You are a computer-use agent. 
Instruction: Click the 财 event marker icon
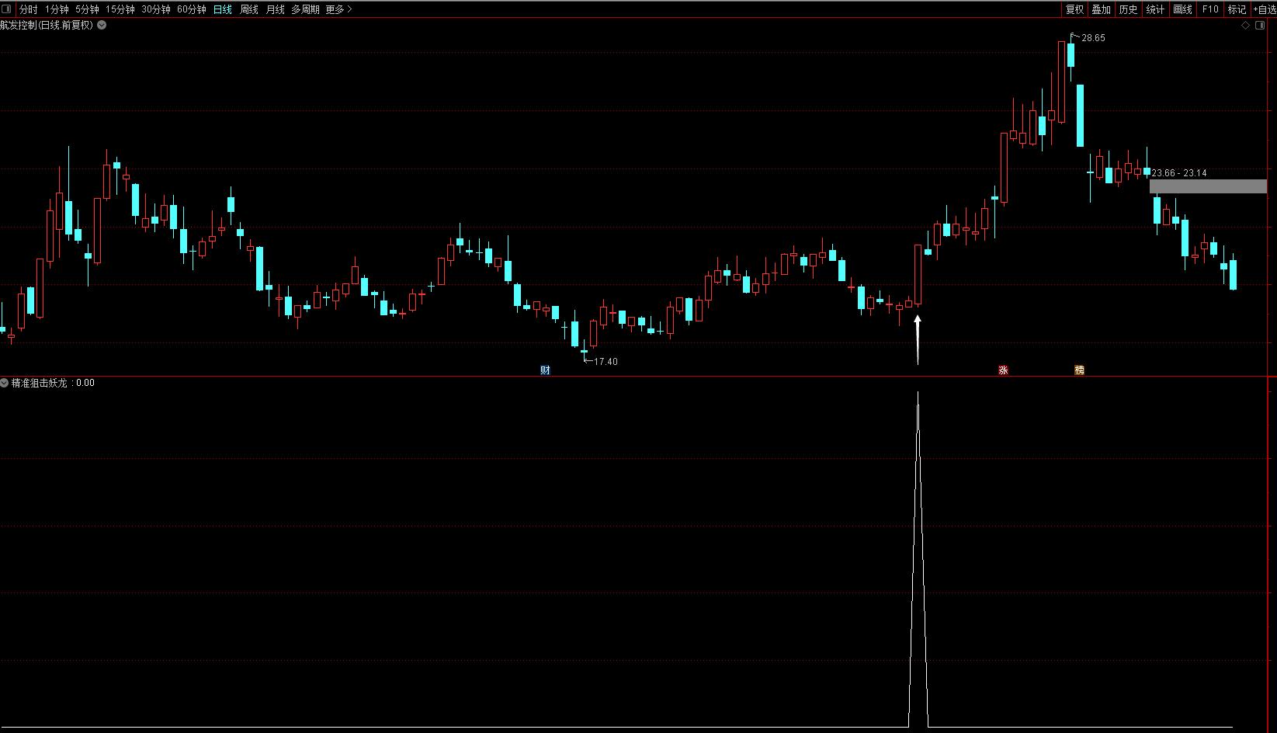545,370
